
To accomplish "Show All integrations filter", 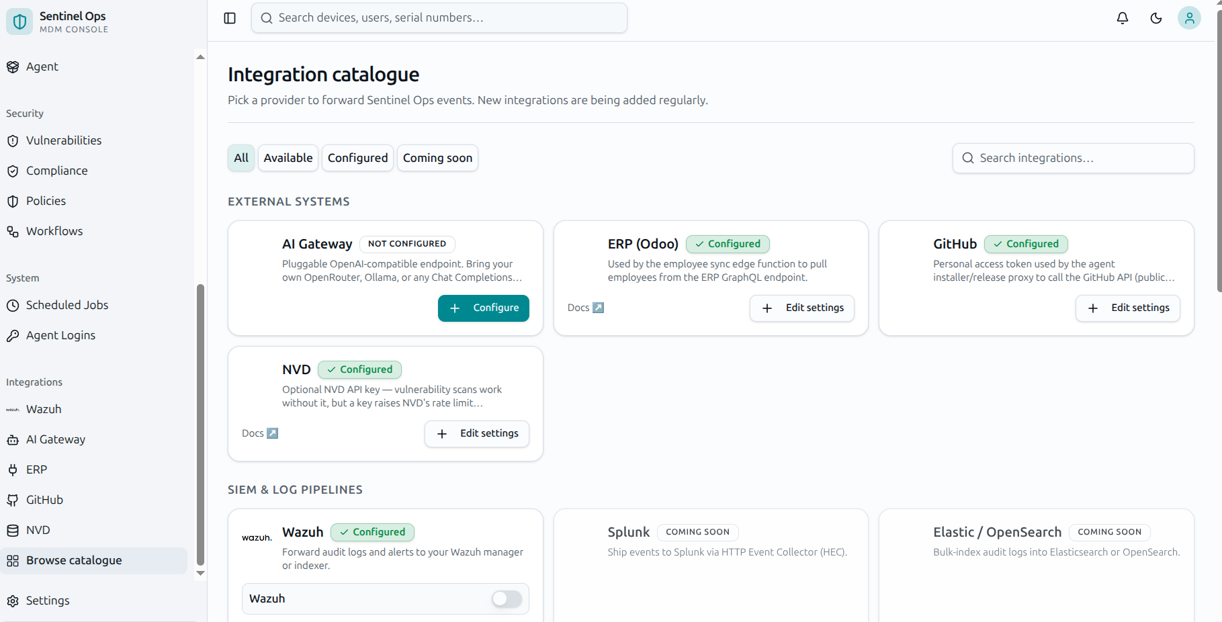I will [241, 158].
